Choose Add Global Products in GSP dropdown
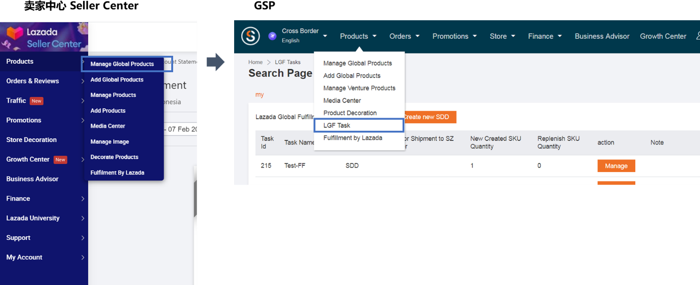 click(x=352, y=75)
